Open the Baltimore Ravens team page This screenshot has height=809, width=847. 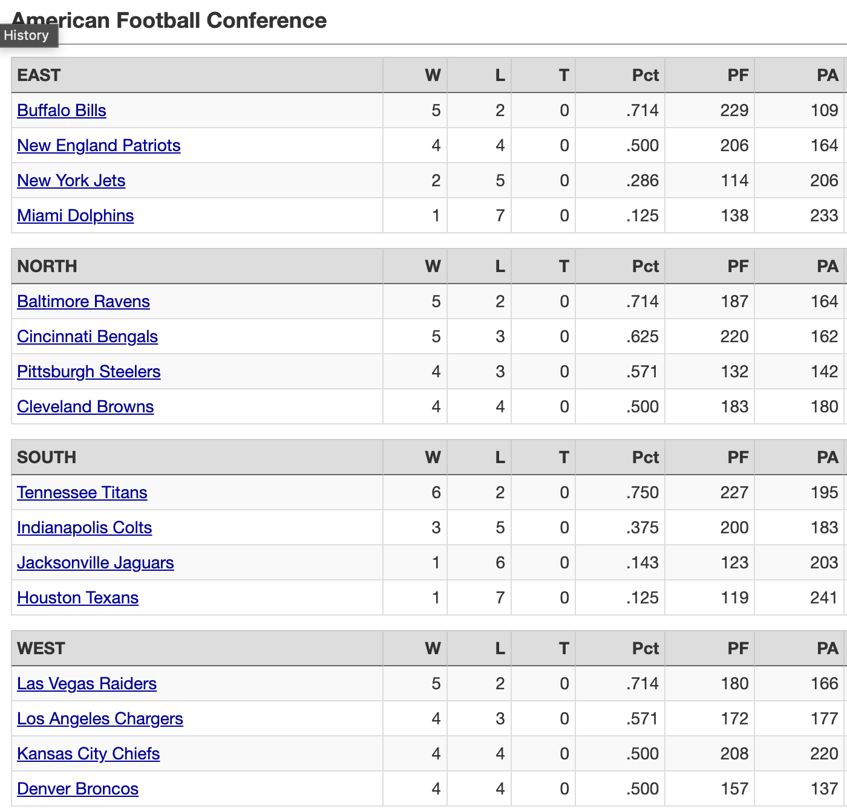pos(83,302)
